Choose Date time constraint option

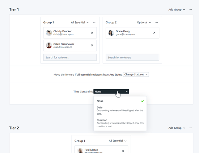(120, 110)
